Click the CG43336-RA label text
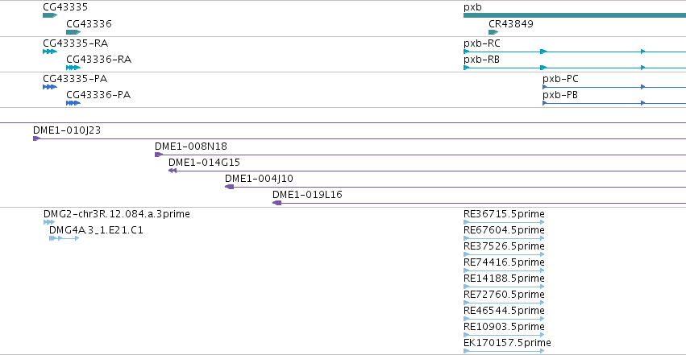Viewport: 686px width, 355px height. coord(99,60)
